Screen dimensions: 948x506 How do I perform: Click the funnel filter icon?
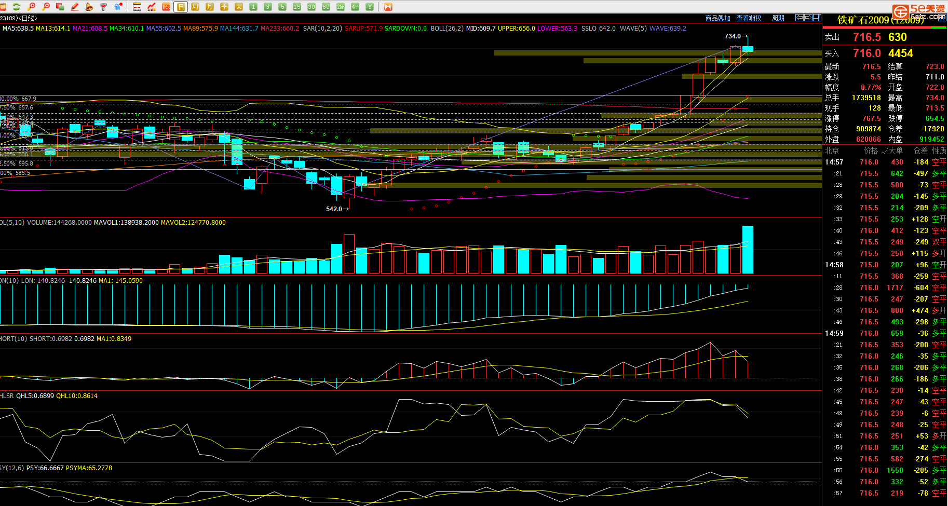pos(104,7)
